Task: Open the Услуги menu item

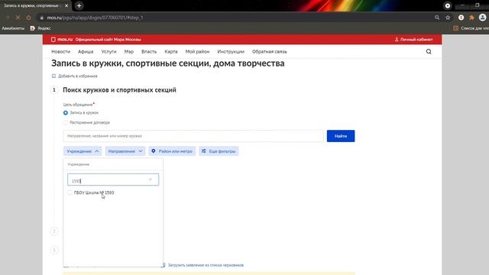Action: pos(108,51)
